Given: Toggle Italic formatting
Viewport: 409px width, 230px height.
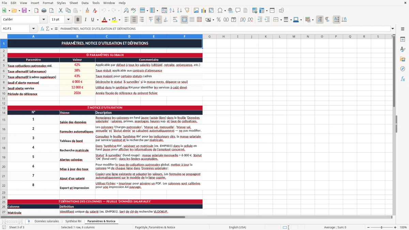Looking at the screenshot, I should point(85,20).
